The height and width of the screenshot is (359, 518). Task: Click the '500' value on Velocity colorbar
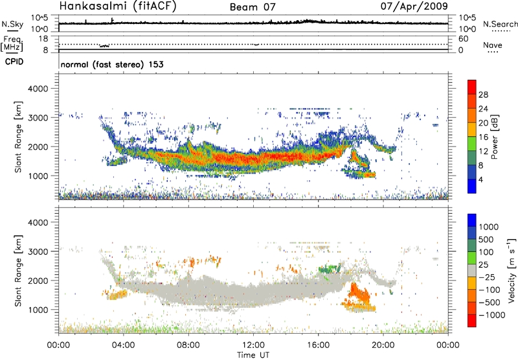pyautogui.click(x=486, y=240)
